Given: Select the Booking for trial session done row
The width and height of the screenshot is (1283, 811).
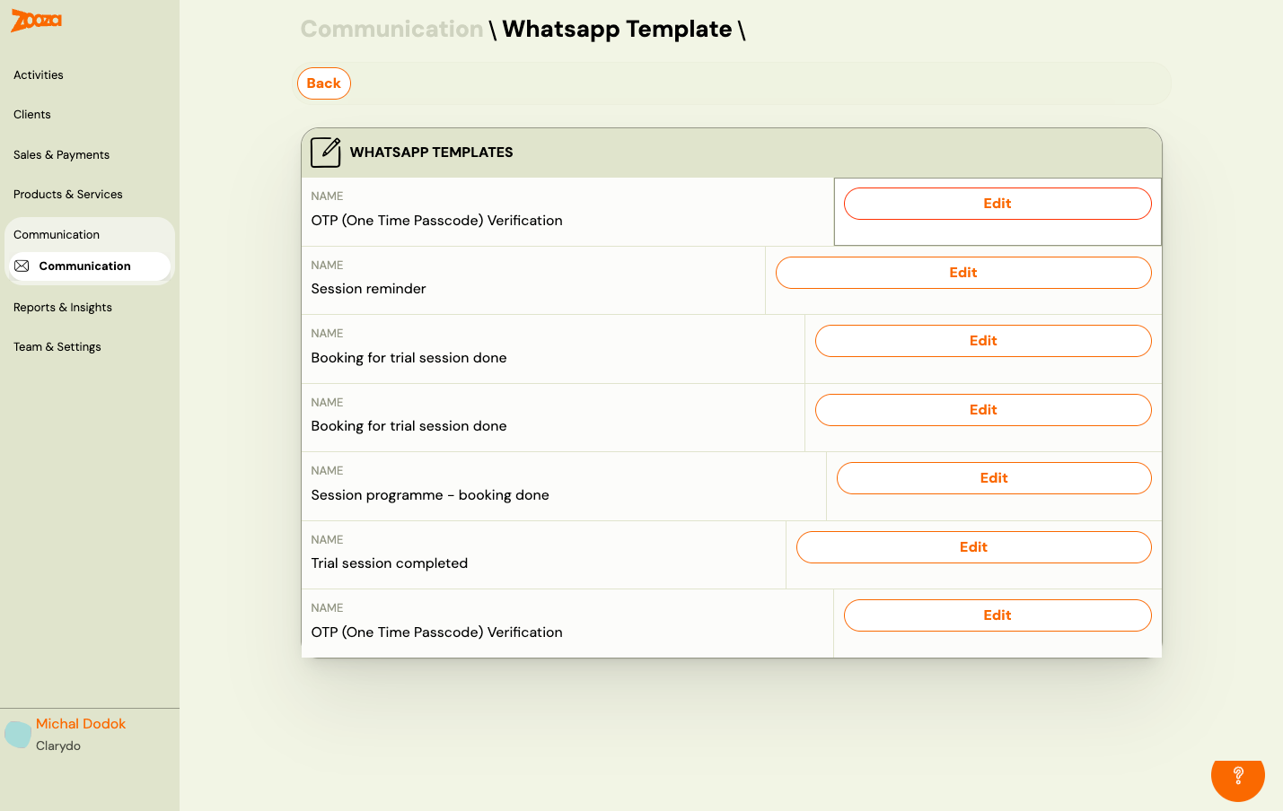Looking at the screenshot, I should [x=409, y=357].
